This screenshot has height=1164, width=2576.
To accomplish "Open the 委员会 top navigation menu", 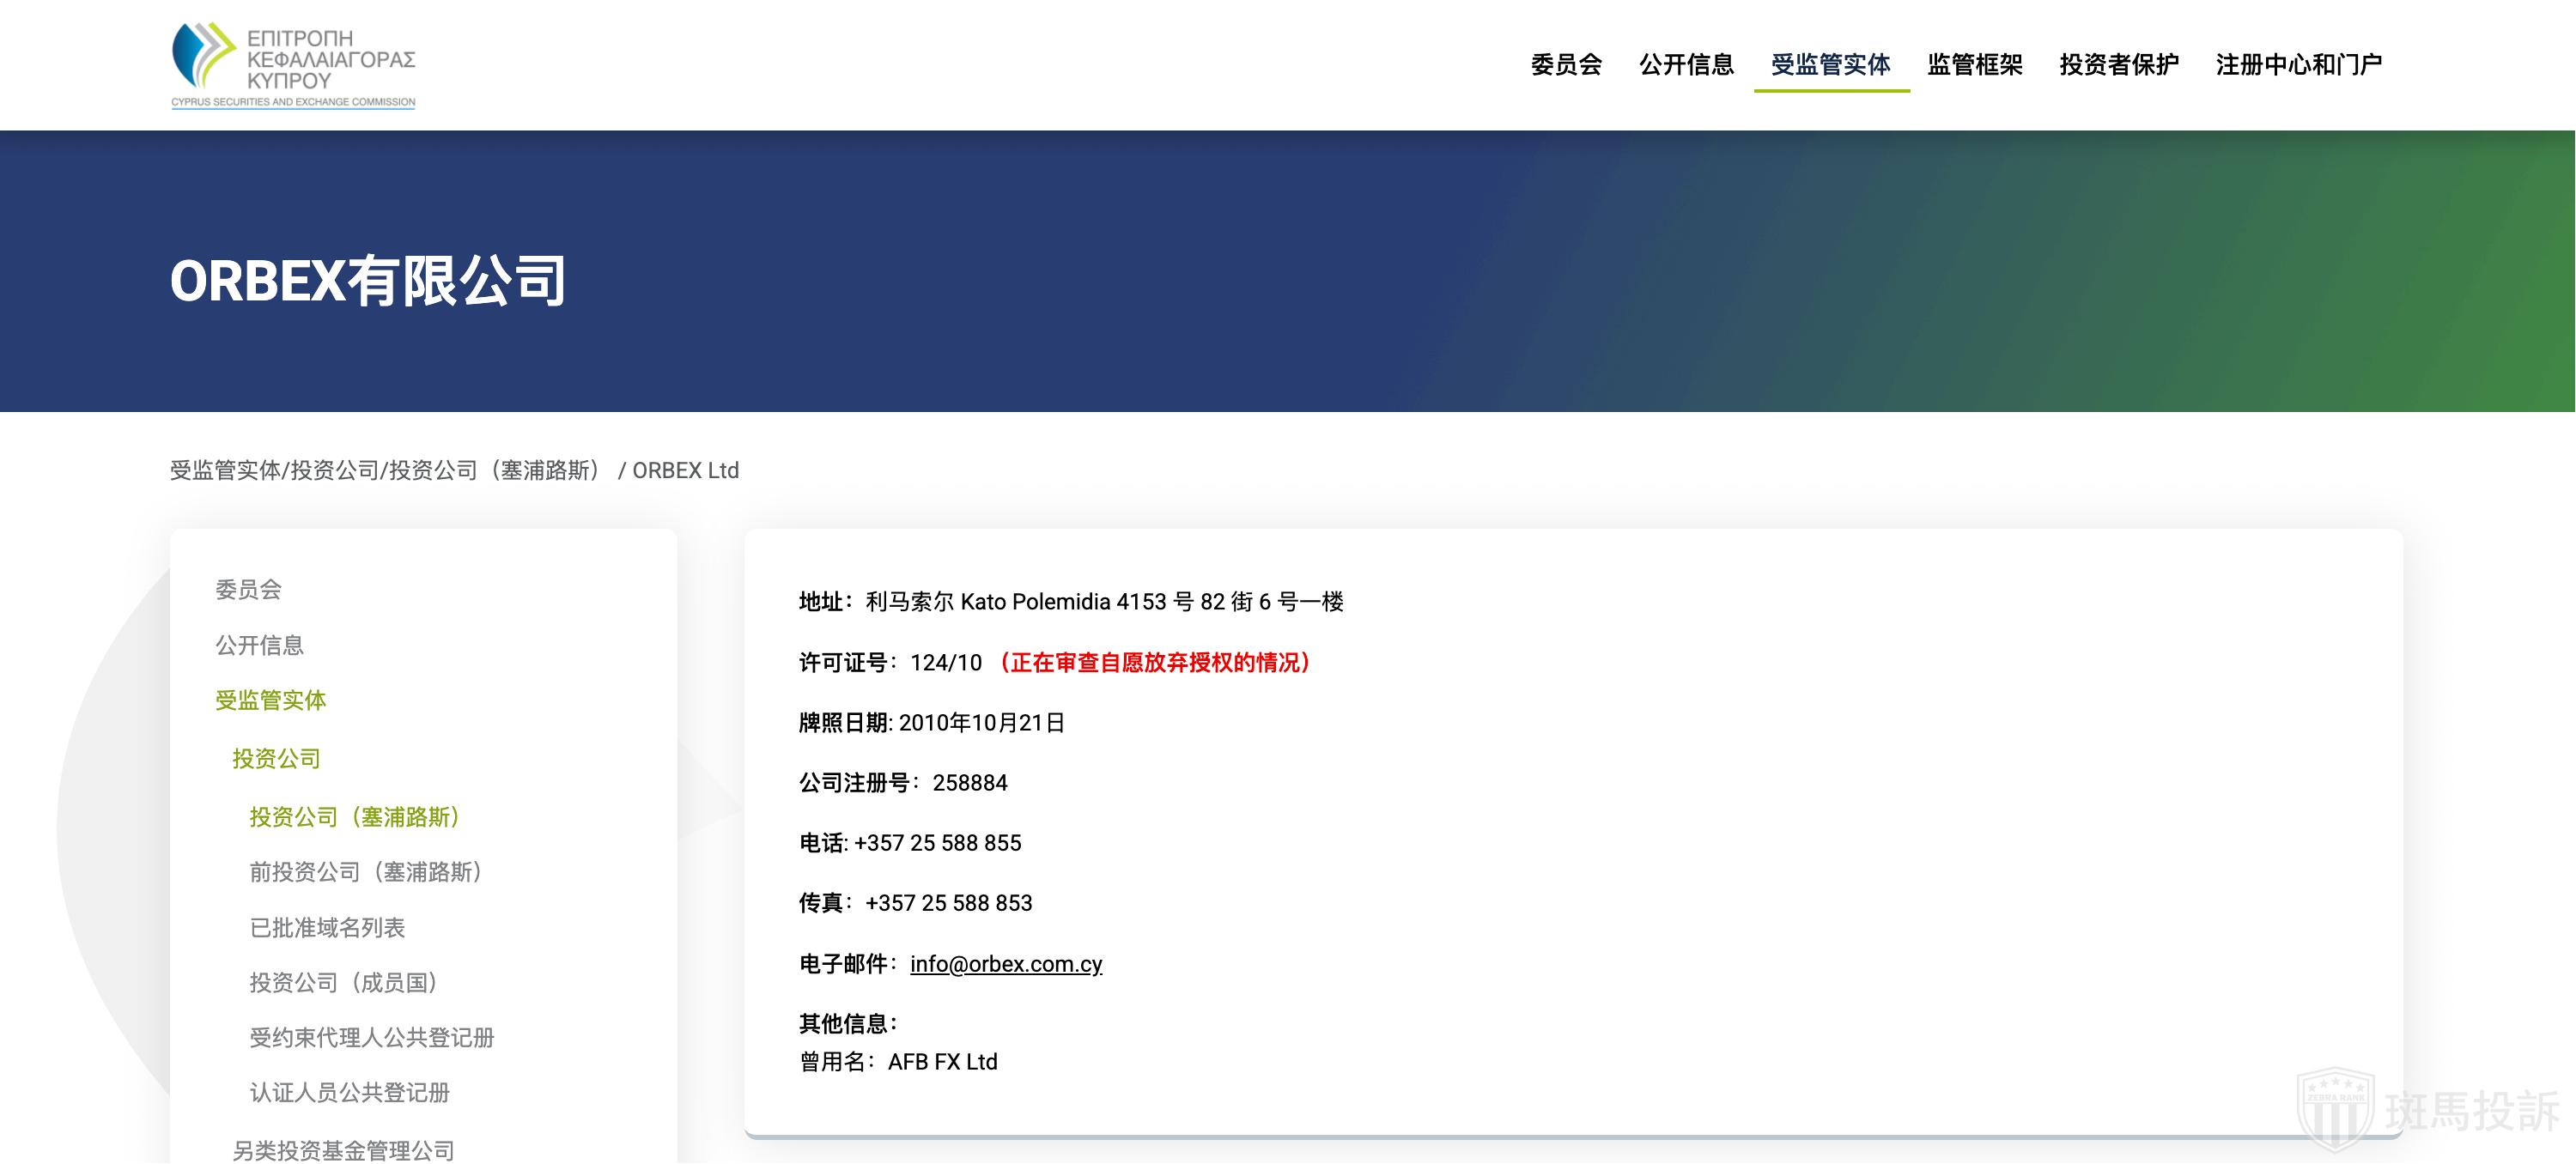I will (1566, 65).
